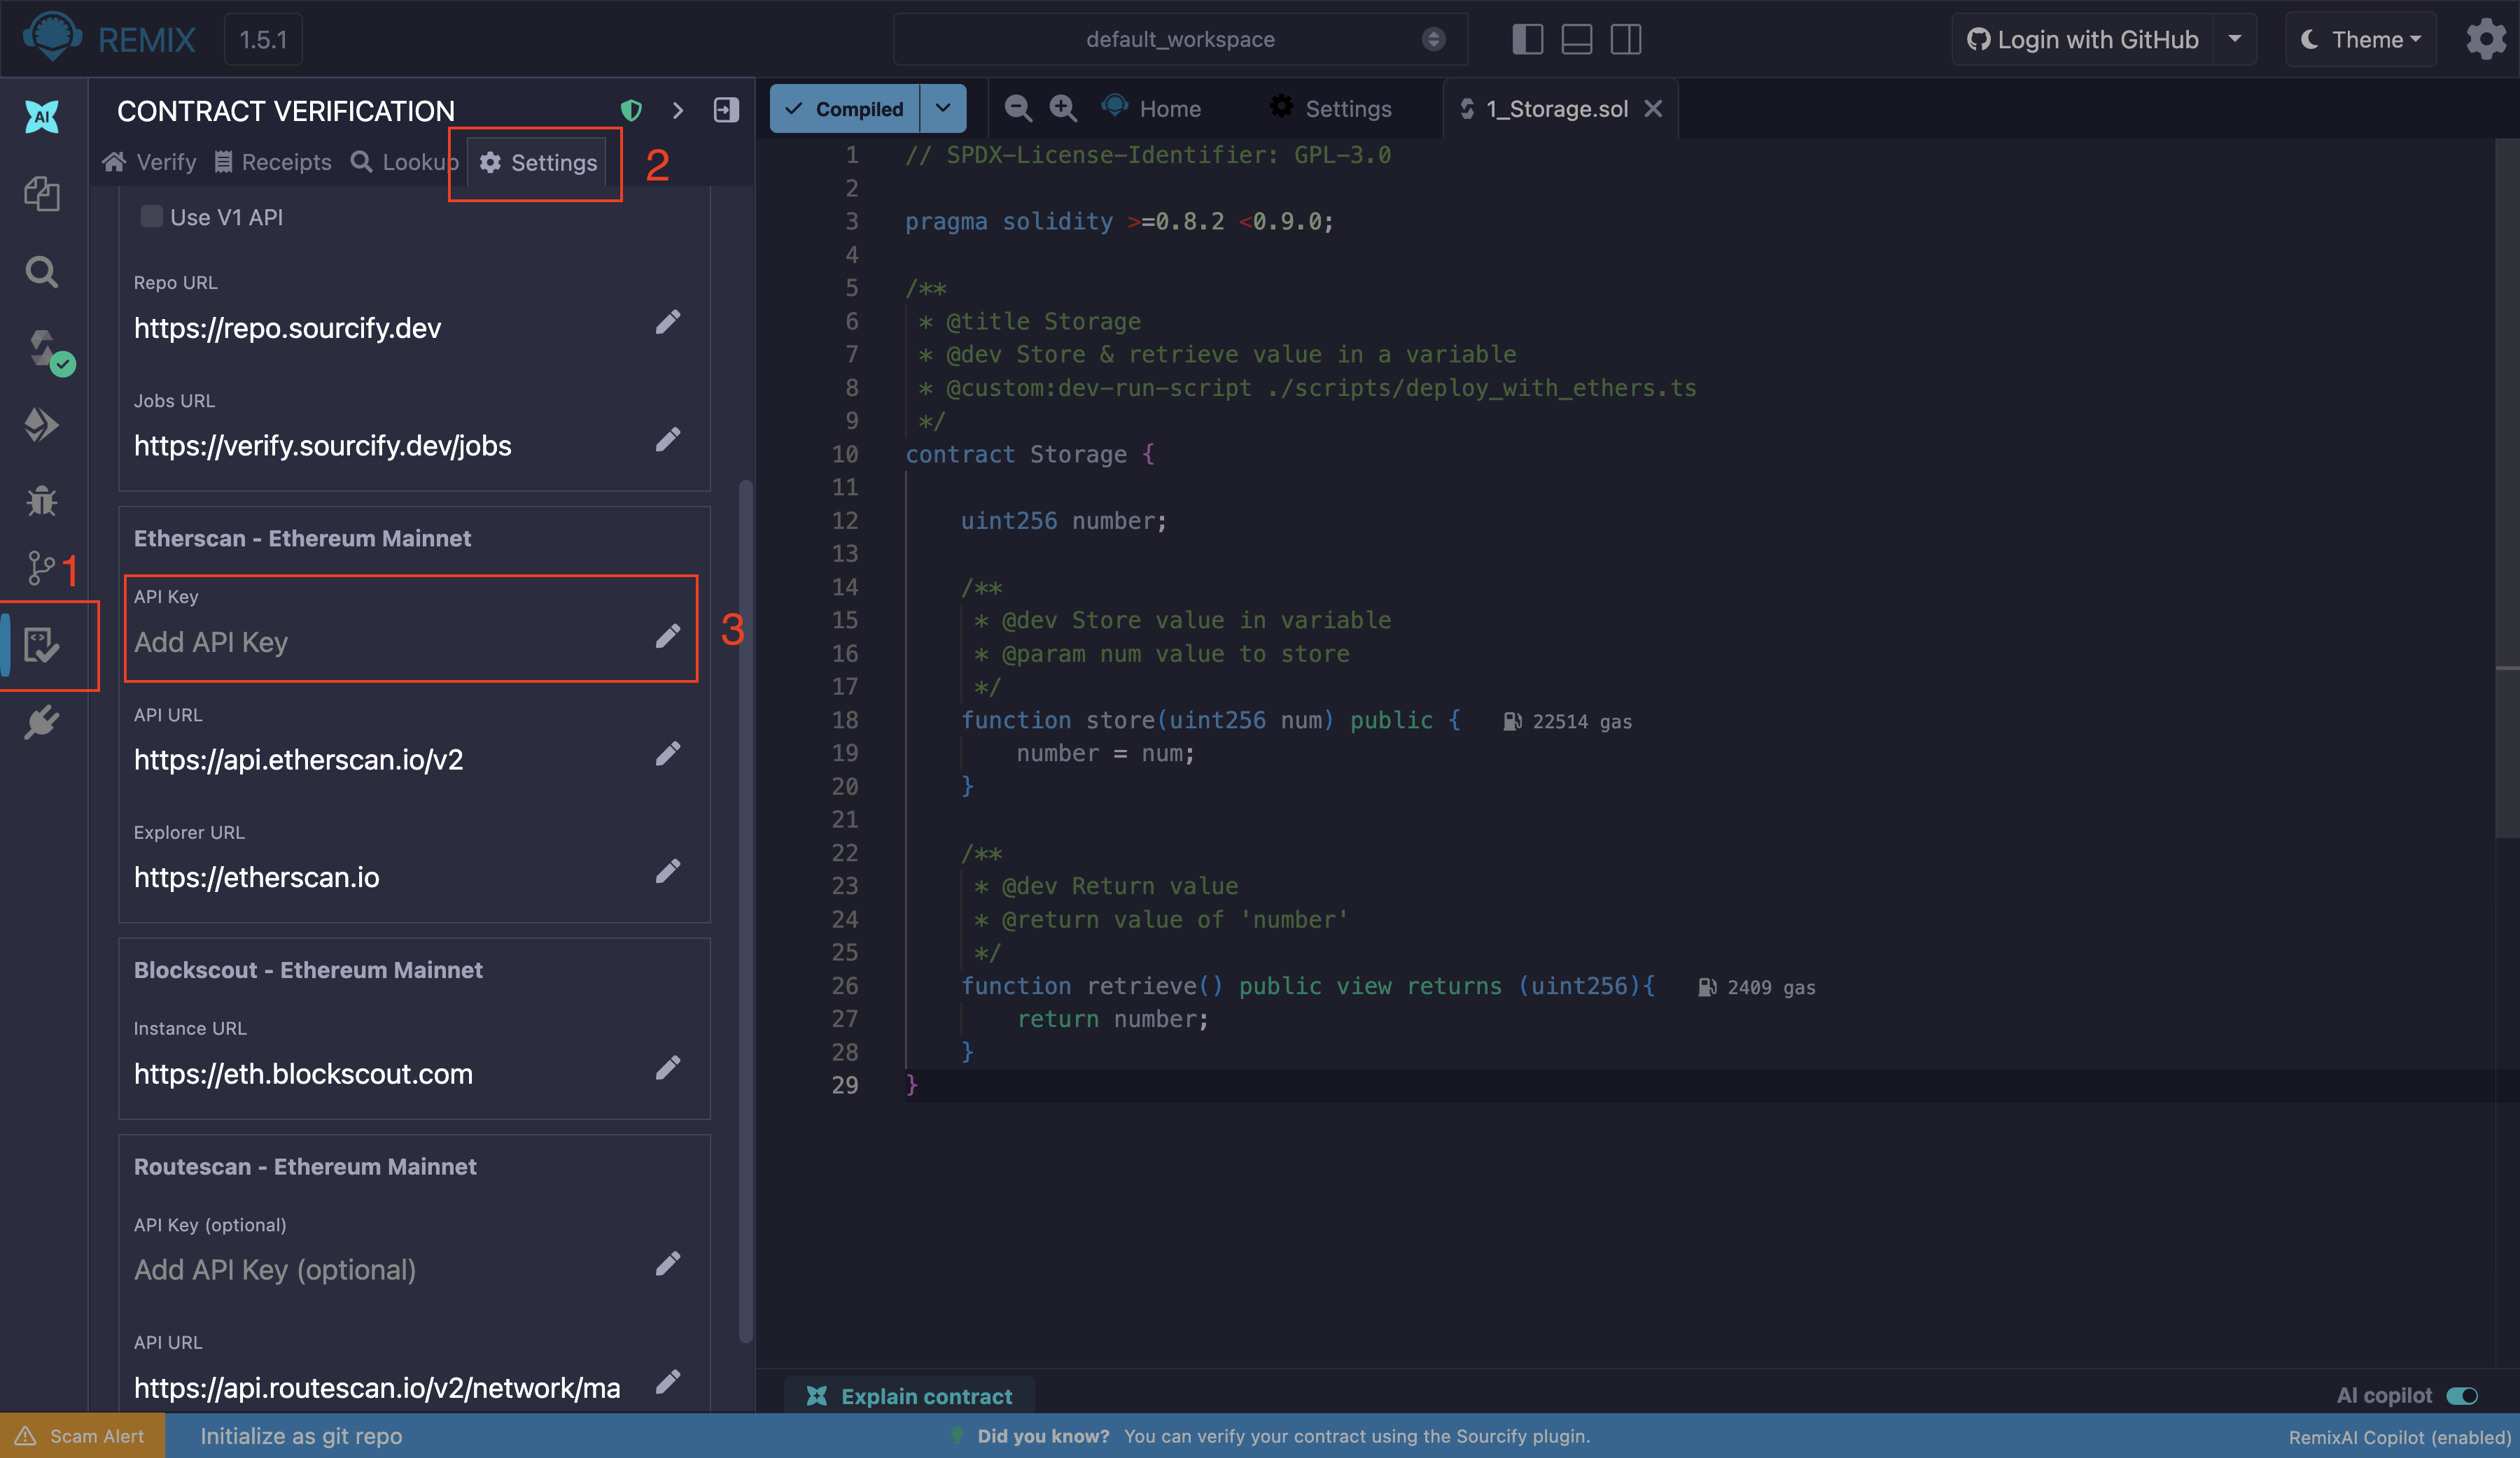Switch to the Receipts tab
This screenshot has height=1458, width=2520.
click(x=273, y=162)
